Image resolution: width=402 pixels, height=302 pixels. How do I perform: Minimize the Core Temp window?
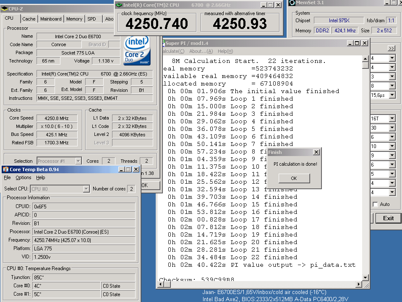point(121,169)
